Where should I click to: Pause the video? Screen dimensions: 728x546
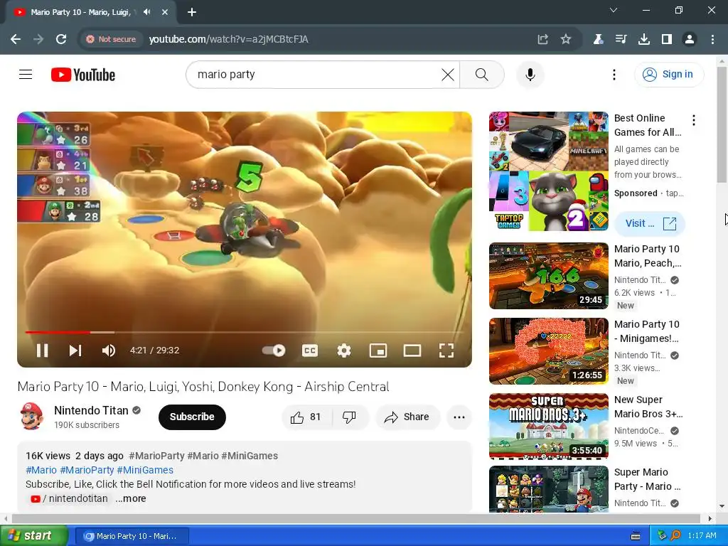(42, 350)
